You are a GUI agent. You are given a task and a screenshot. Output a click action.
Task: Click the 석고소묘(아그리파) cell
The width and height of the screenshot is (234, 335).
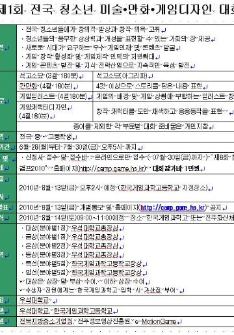(x=164, y=76)
